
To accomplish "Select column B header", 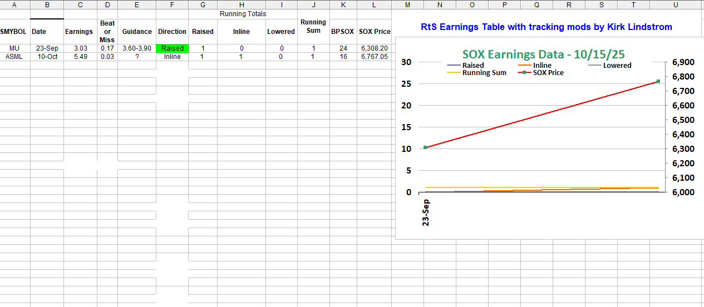I will [x=47, y=4].
